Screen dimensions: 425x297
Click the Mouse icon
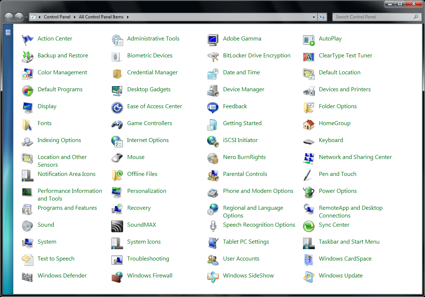pos(117,158)
